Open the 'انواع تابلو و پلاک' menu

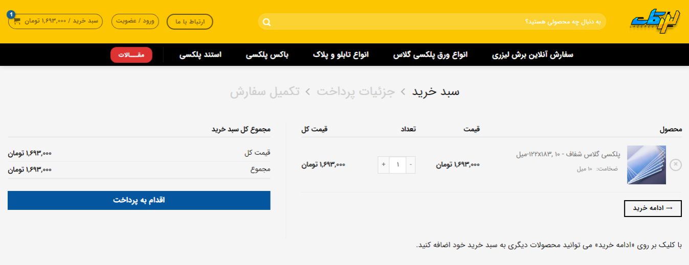coord(341,55)
